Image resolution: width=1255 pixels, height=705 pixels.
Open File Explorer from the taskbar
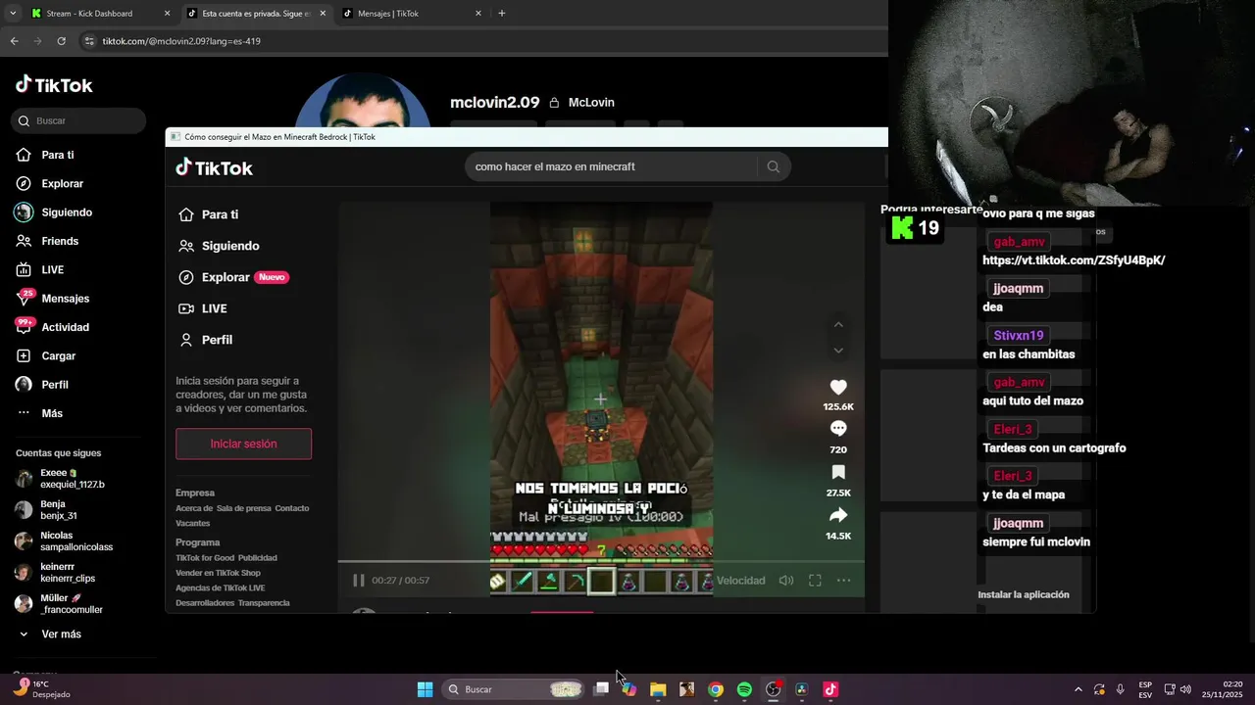click(x=658, y=689)
